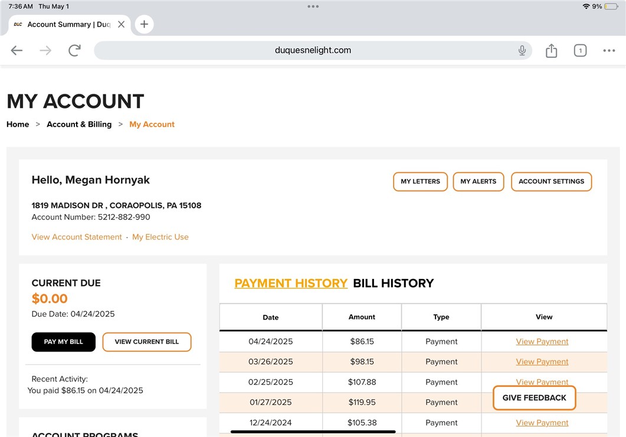Select the 01/27/2025 date cell
The image size is (626, 437).
(x=271, y=402)
